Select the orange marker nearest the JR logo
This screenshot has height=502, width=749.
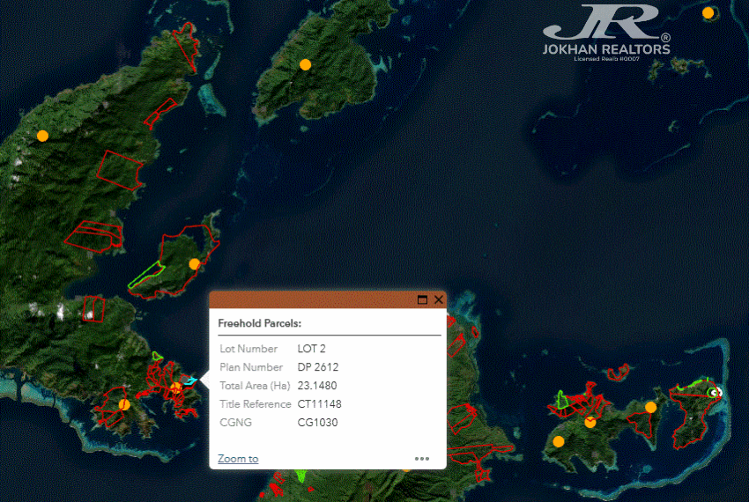point(708,13)
